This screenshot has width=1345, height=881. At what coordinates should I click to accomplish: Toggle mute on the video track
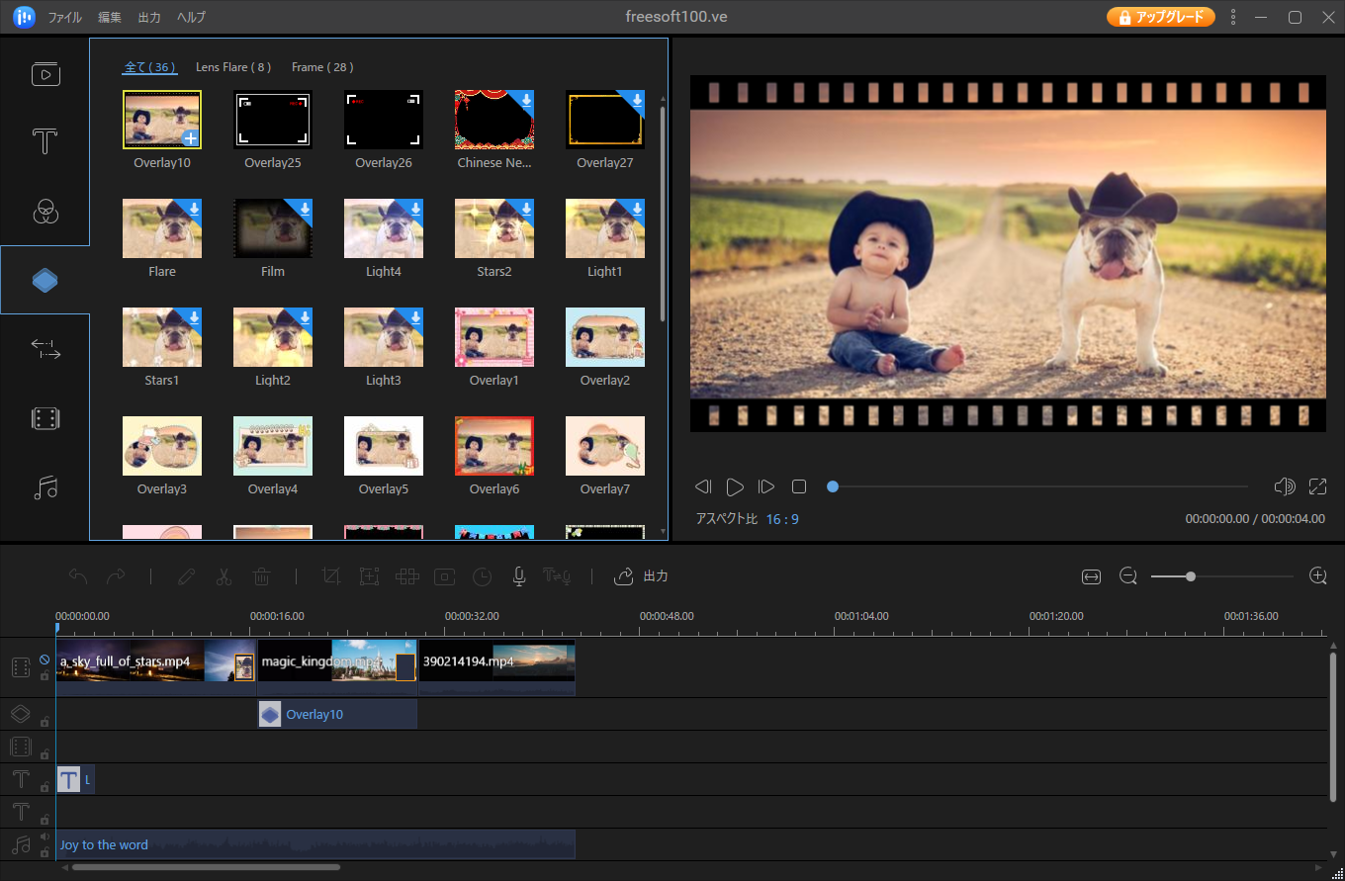(x=45, y=660)
